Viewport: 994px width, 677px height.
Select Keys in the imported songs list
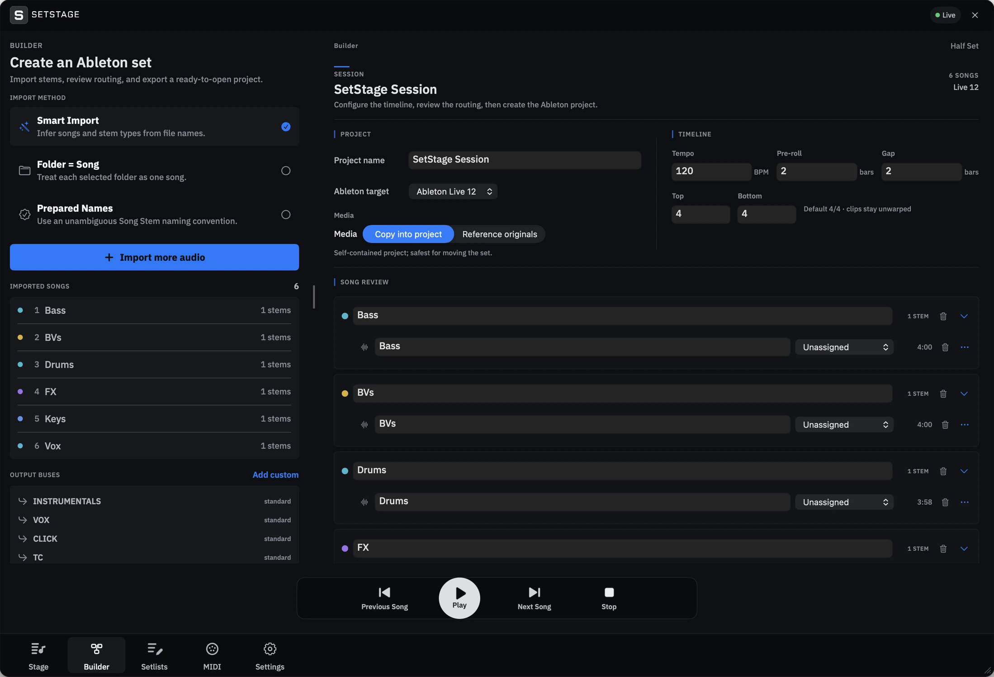(x=154, y=419)
